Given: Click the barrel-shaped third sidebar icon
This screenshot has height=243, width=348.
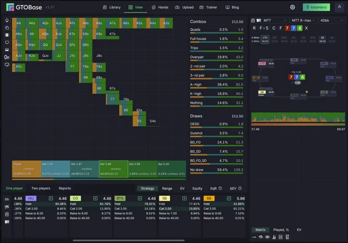Looking at the screenshot, I should 7,35.
